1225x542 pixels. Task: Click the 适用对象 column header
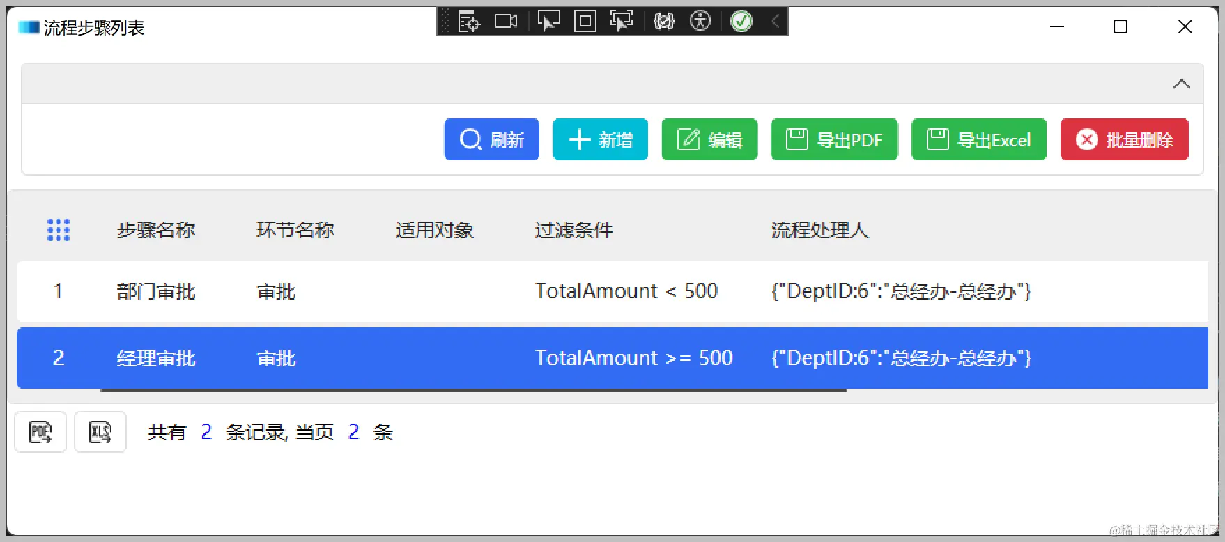point(435,230)
